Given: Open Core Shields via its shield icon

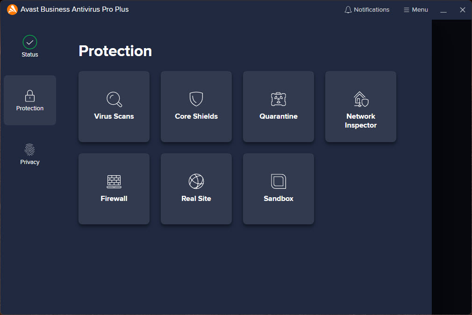Looking at the screenshot, I should [196, 99].
